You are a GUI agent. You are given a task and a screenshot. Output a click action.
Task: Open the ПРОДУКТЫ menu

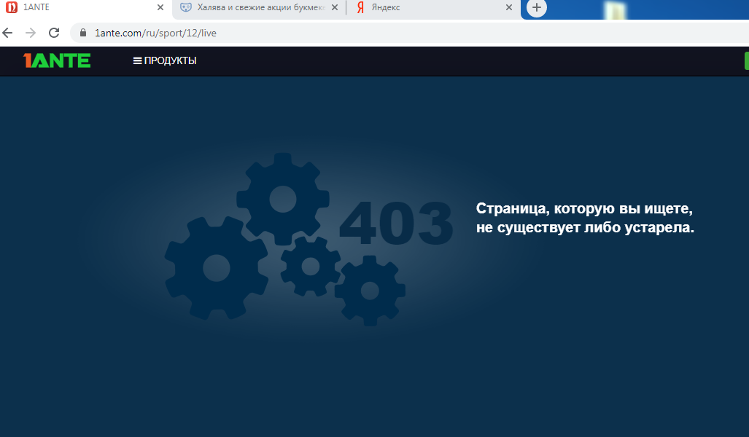tap(165, 60)
